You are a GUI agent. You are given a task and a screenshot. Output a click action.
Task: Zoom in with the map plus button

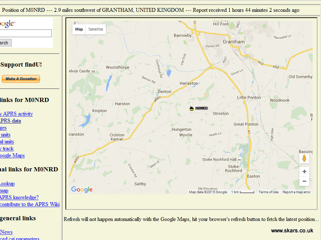[304, 171]
